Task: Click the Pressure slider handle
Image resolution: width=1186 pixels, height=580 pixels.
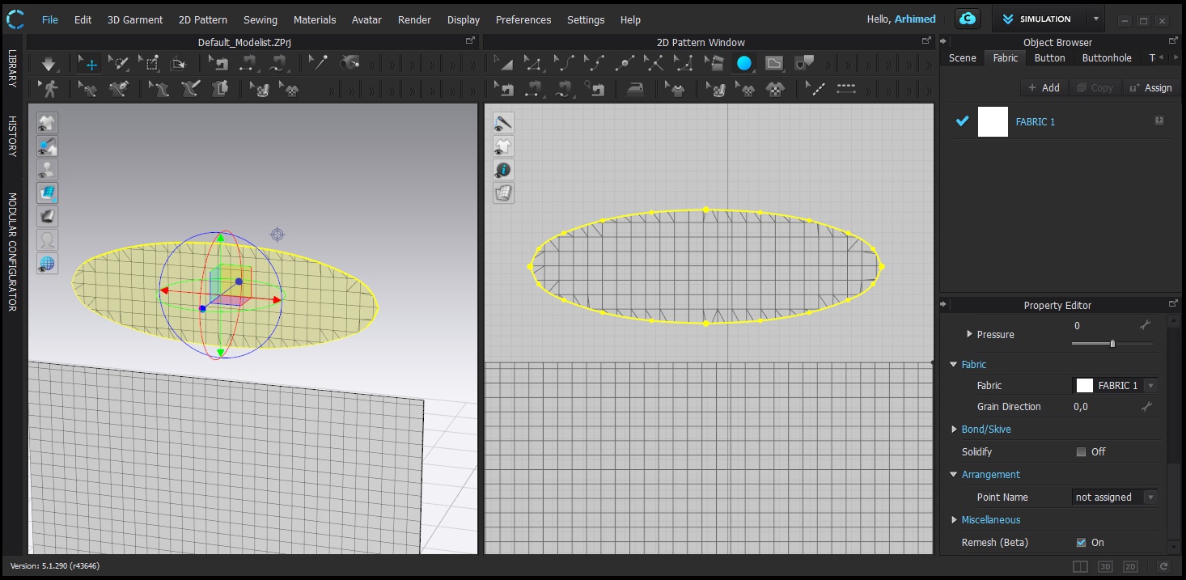Action: point(1112,344)
